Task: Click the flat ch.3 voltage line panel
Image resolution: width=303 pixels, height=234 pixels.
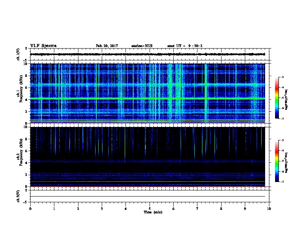Action: click(x=150, y=196)
